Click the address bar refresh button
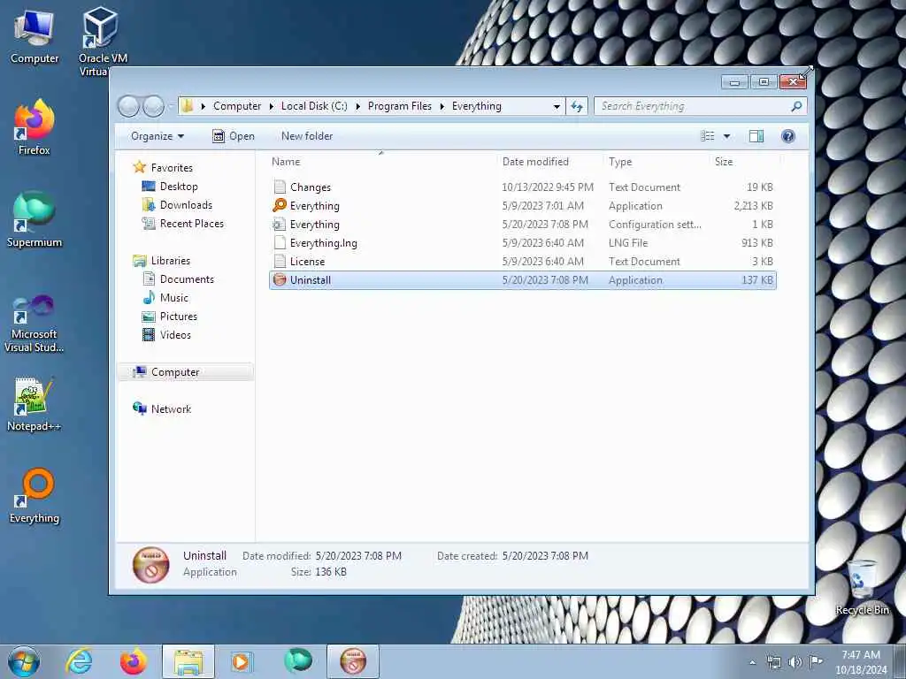 577,106
